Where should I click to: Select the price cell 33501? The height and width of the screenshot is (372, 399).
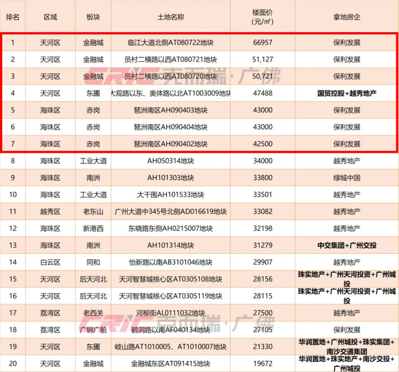(x=262, y=195)
